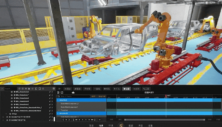Click the center logo icon in bottom bar
The image size is (222, 127).
(x=121, y=125)
